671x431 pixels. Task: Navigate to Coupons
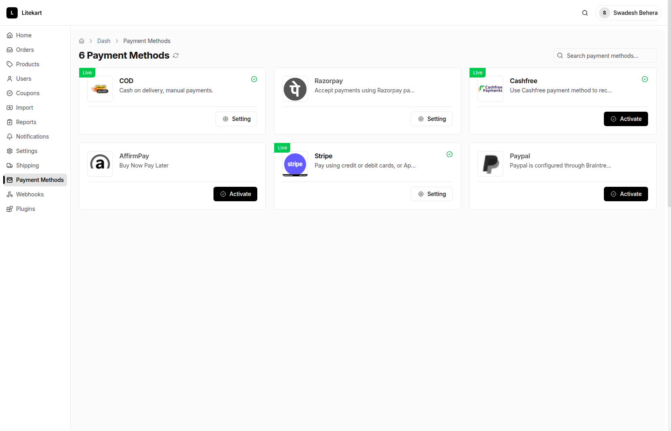35,93
